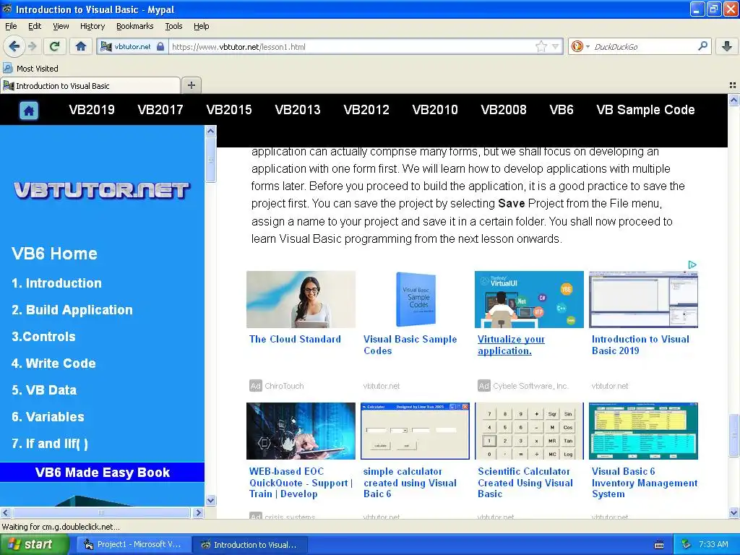Click the URL address field
Viewport: 740px width, 555px height.
352,47
